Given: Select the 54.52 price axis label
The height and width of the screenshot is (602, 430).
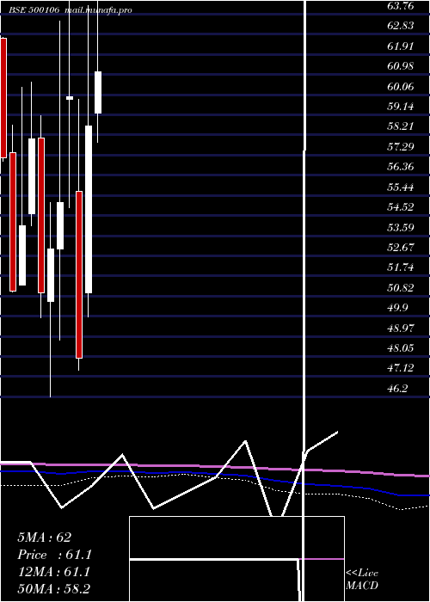Looking at the screenshot, I should point(401,207).
